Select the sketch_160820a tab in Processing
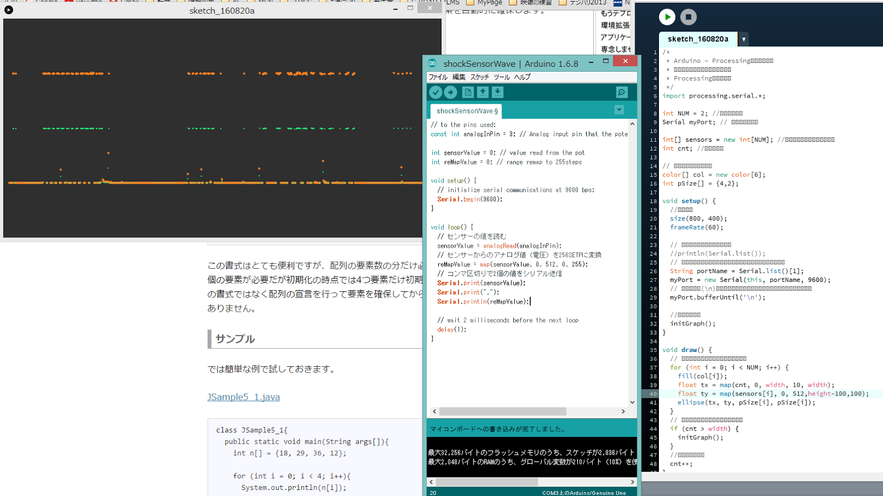The height and width of the screenshot is (496, 883). 698,39
